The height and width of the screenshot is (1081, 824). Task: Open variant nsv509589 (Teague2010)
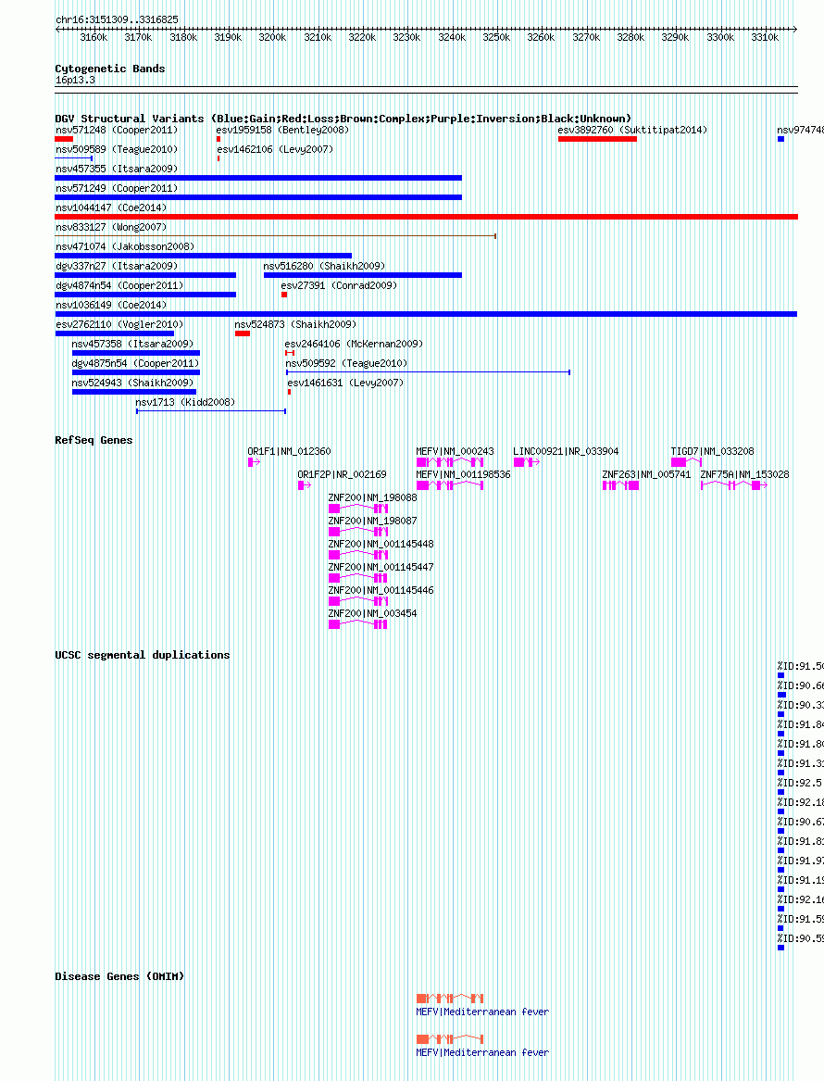point(117,149)
